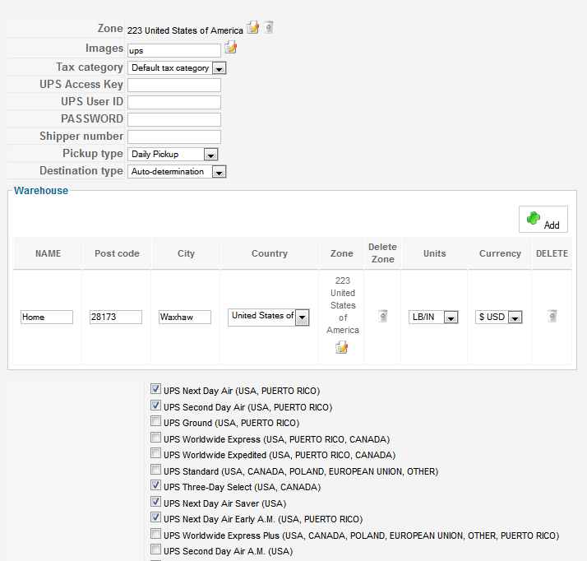The height and width of the screenshot is (561, 587).
Task: Click the Delete Zone trash icon in warehouse row
Action: 382,316
